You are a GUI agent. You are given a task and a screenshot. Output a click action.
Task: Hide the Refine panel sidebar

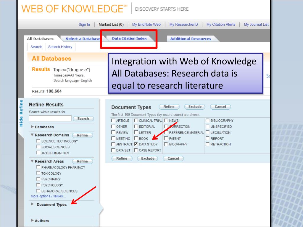21,113
